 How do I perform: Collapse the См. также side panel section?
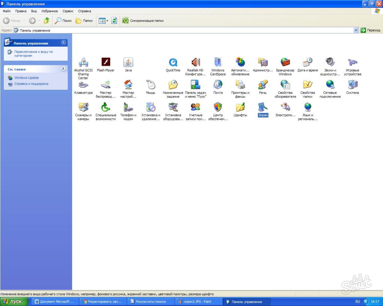pyautogui.click(x=63, y=69)
